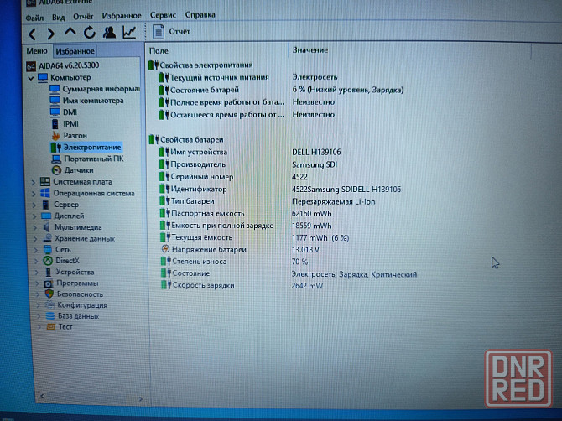The height and width of the screenshot is (421, 562).
Task: Click the Напряжение батареи voltage icon
Action: pyautogui.click(x=165, y=249)
